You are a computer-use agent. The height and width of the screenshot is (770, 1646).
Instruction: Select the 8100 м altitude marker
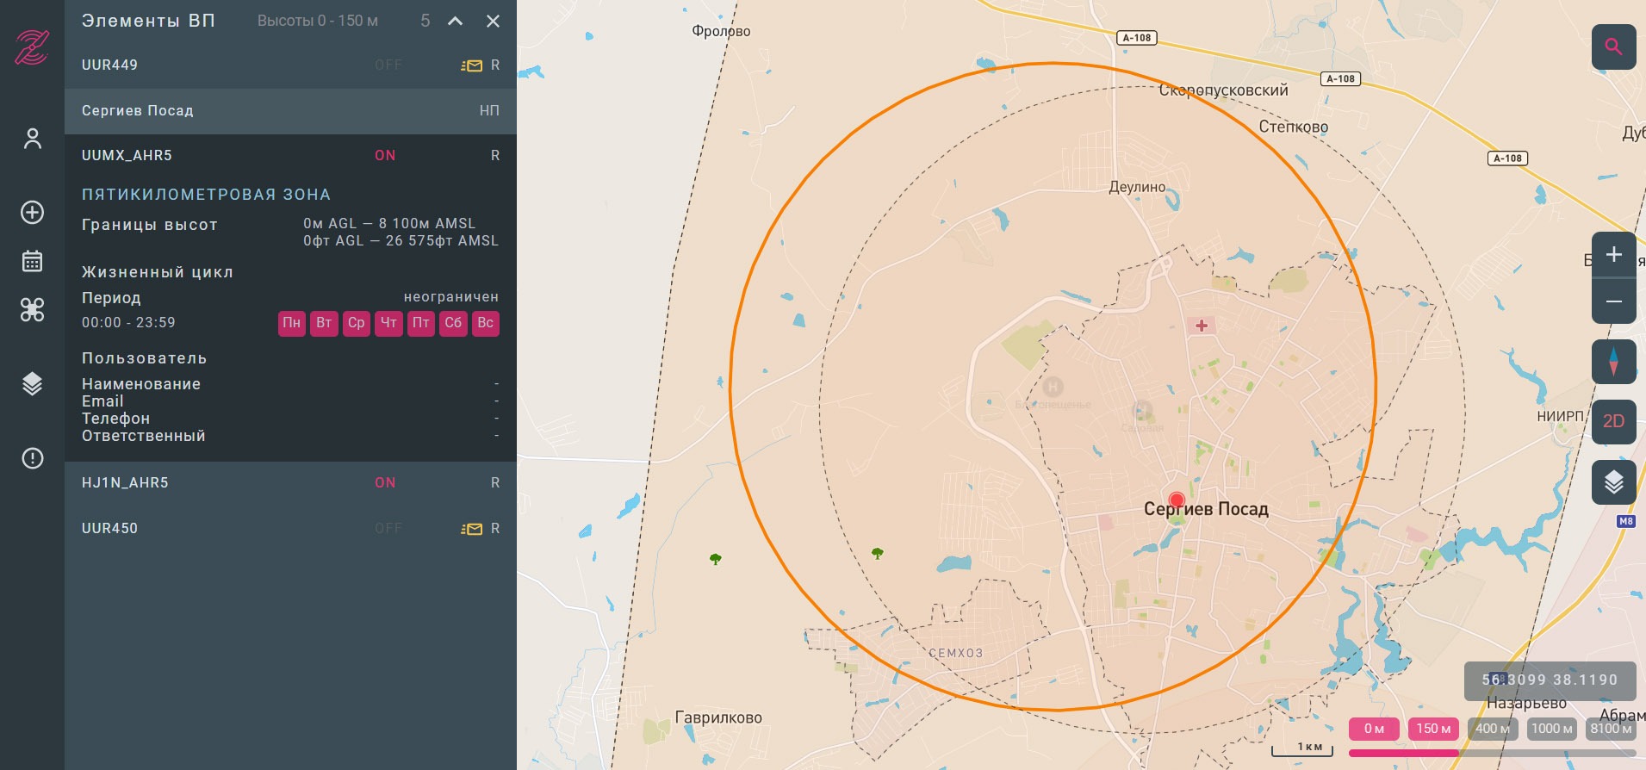pyautogui.click(x=1611, y=729)
